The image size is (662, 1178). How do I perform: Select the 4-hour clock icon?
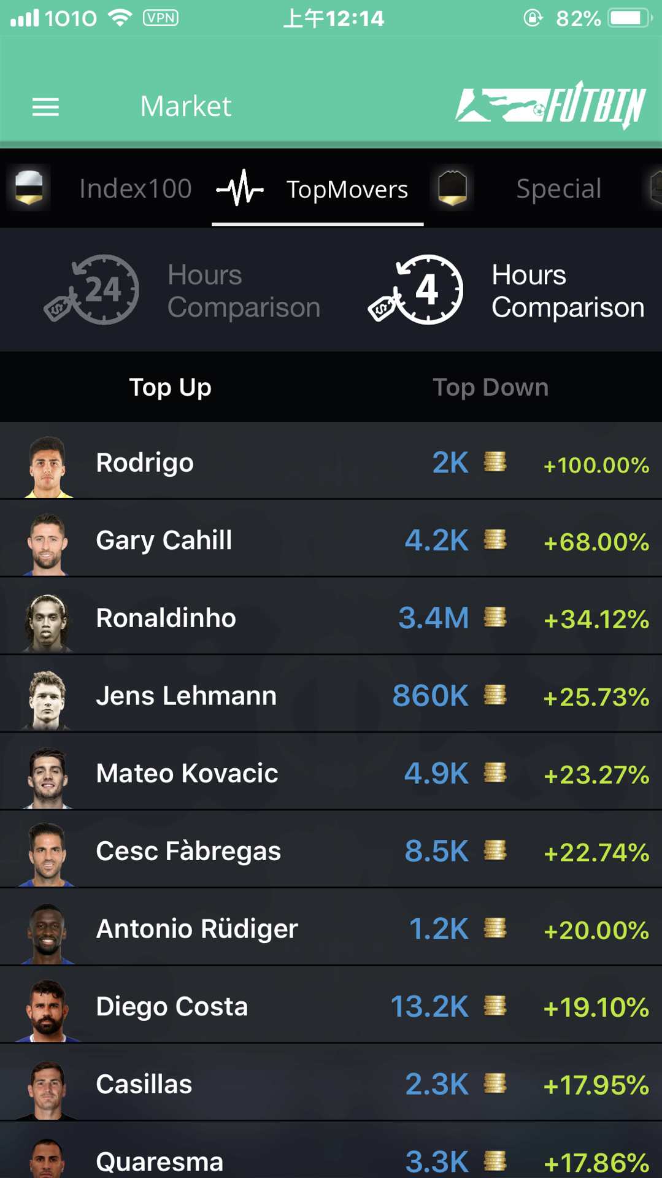click(416, 290)
